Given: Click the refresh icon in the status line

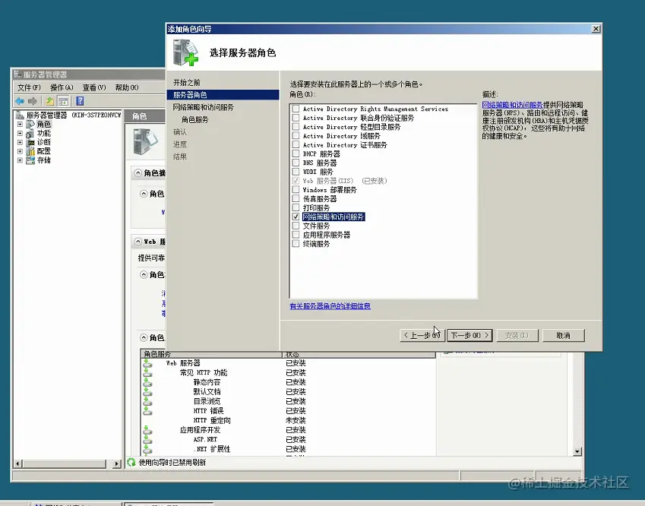Looking at the screenshot, I should (131, 462).
